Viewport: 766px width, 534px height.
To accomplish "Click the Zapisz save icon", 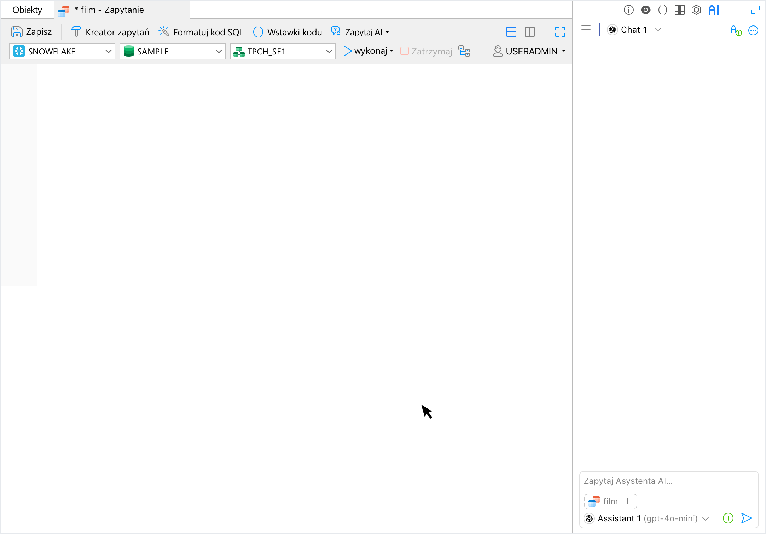I will tap(17, 32).
